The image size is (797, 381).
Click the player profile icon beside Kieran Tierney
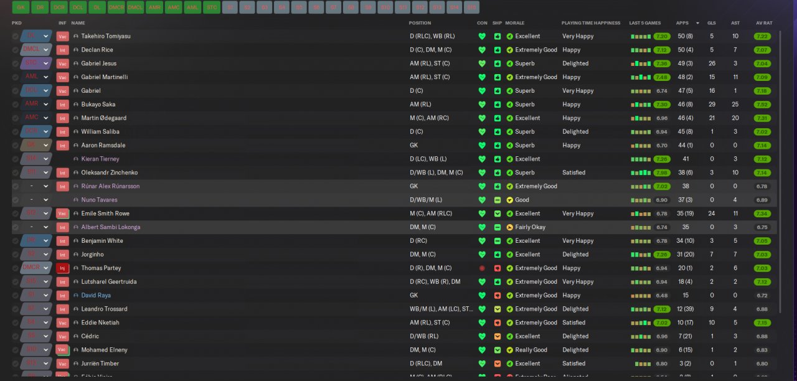click(76, 159)
